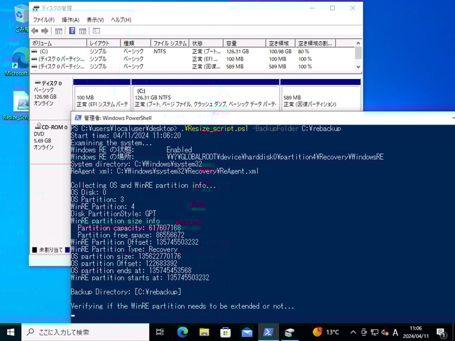Sort by the 空き領域 column header

(x=280, y=43)
